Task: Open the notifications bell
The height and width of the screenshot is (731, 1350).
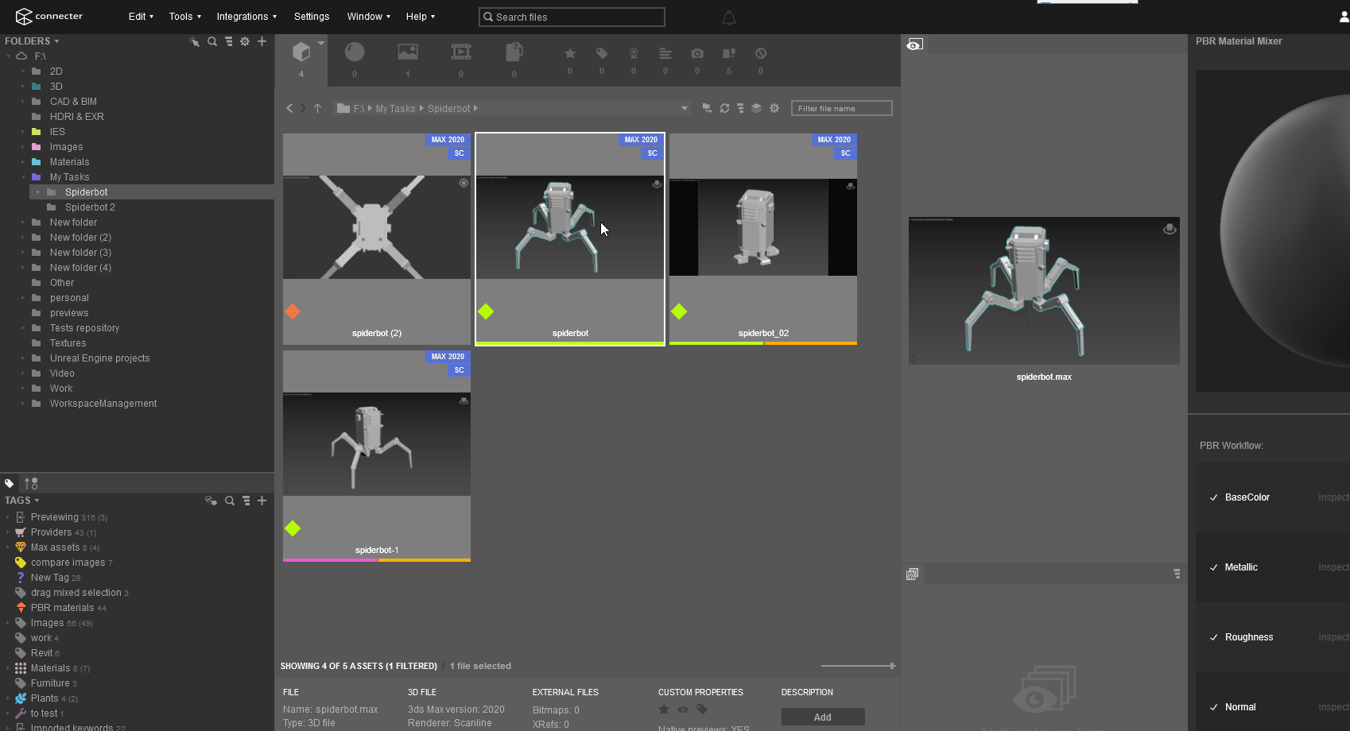Action: (x=729, y=17)
